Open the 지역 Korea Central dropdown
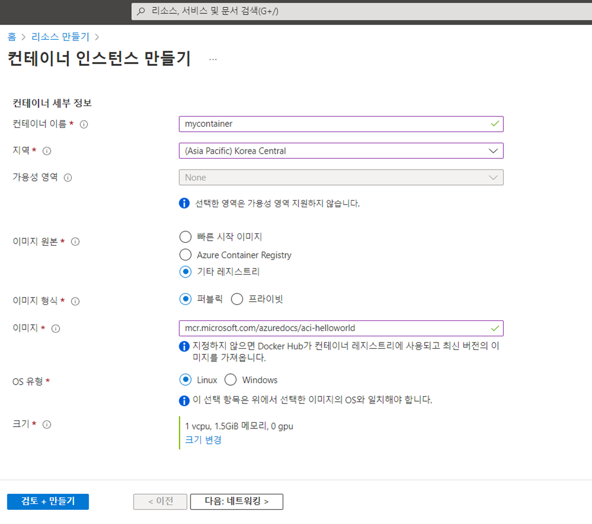Viewport: 592px width, 524px height. [341, 151]
